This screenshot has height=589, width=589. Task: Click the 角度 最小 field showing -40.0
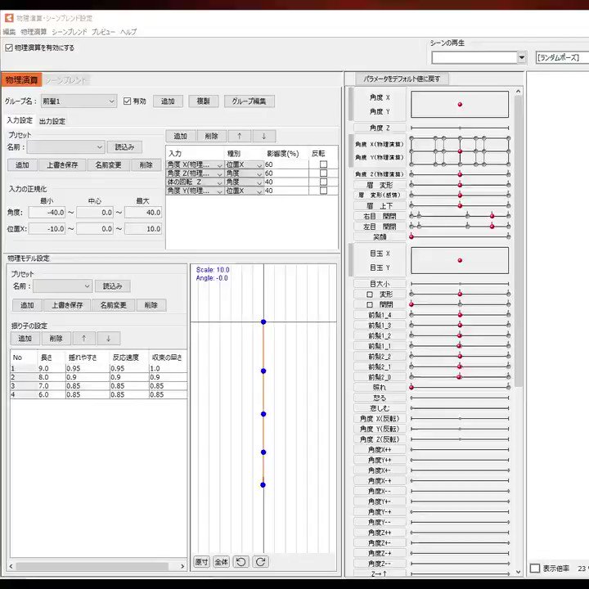[47, 213]
